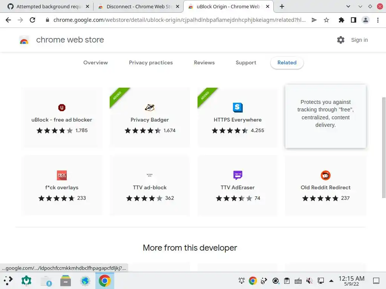Screen dimensions: 386x289
Task: Click the TTV AdEraser purple icon
Action: pos(237,175)
